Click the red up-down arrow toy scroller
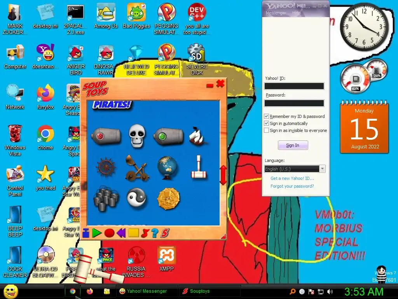The width and height of the screenshot is (398, 299). (223, 175)
